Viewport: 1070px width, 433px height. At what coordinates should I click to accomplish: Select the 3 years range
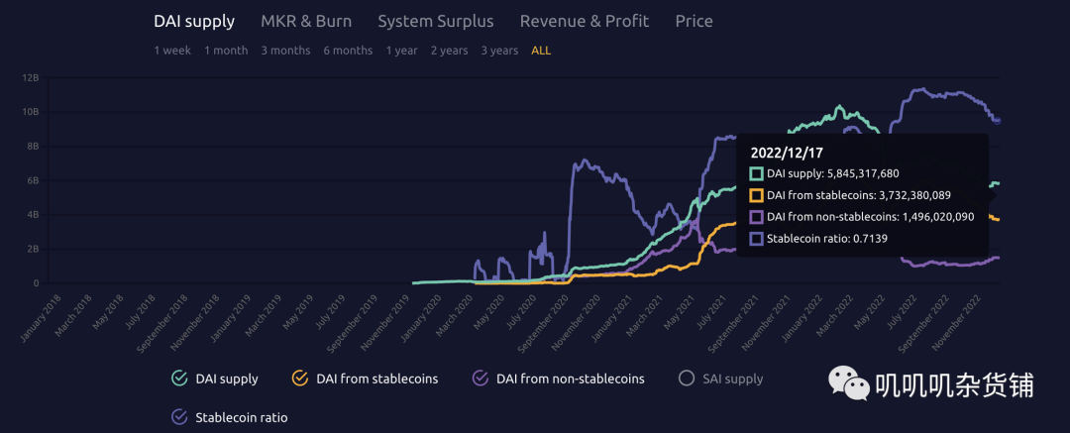[x=499, y=51]
